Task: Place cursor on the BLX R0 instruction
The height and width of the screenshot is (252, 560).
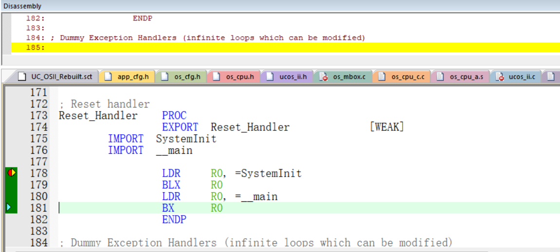Action: pyautogui.click(x=192, y=185)
